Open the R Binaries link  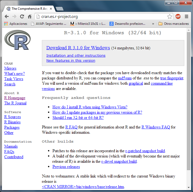(12, 122)
